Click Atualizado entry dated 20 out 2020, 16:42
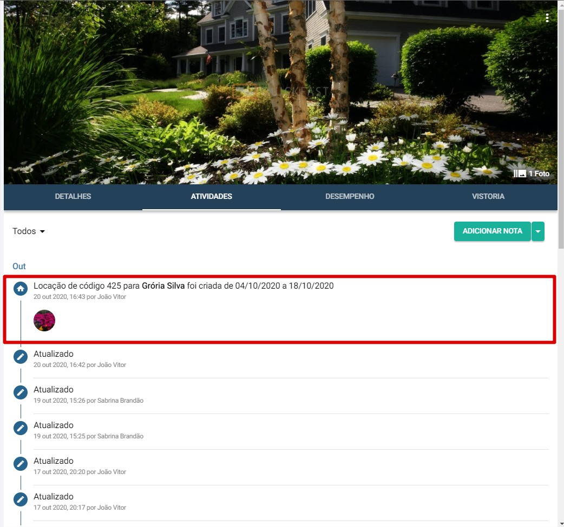The image size is (564, 527). 291,359
